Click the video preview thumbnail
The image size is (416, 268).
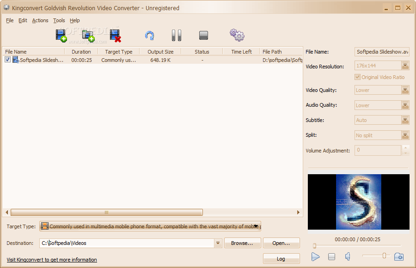[358, 202]
